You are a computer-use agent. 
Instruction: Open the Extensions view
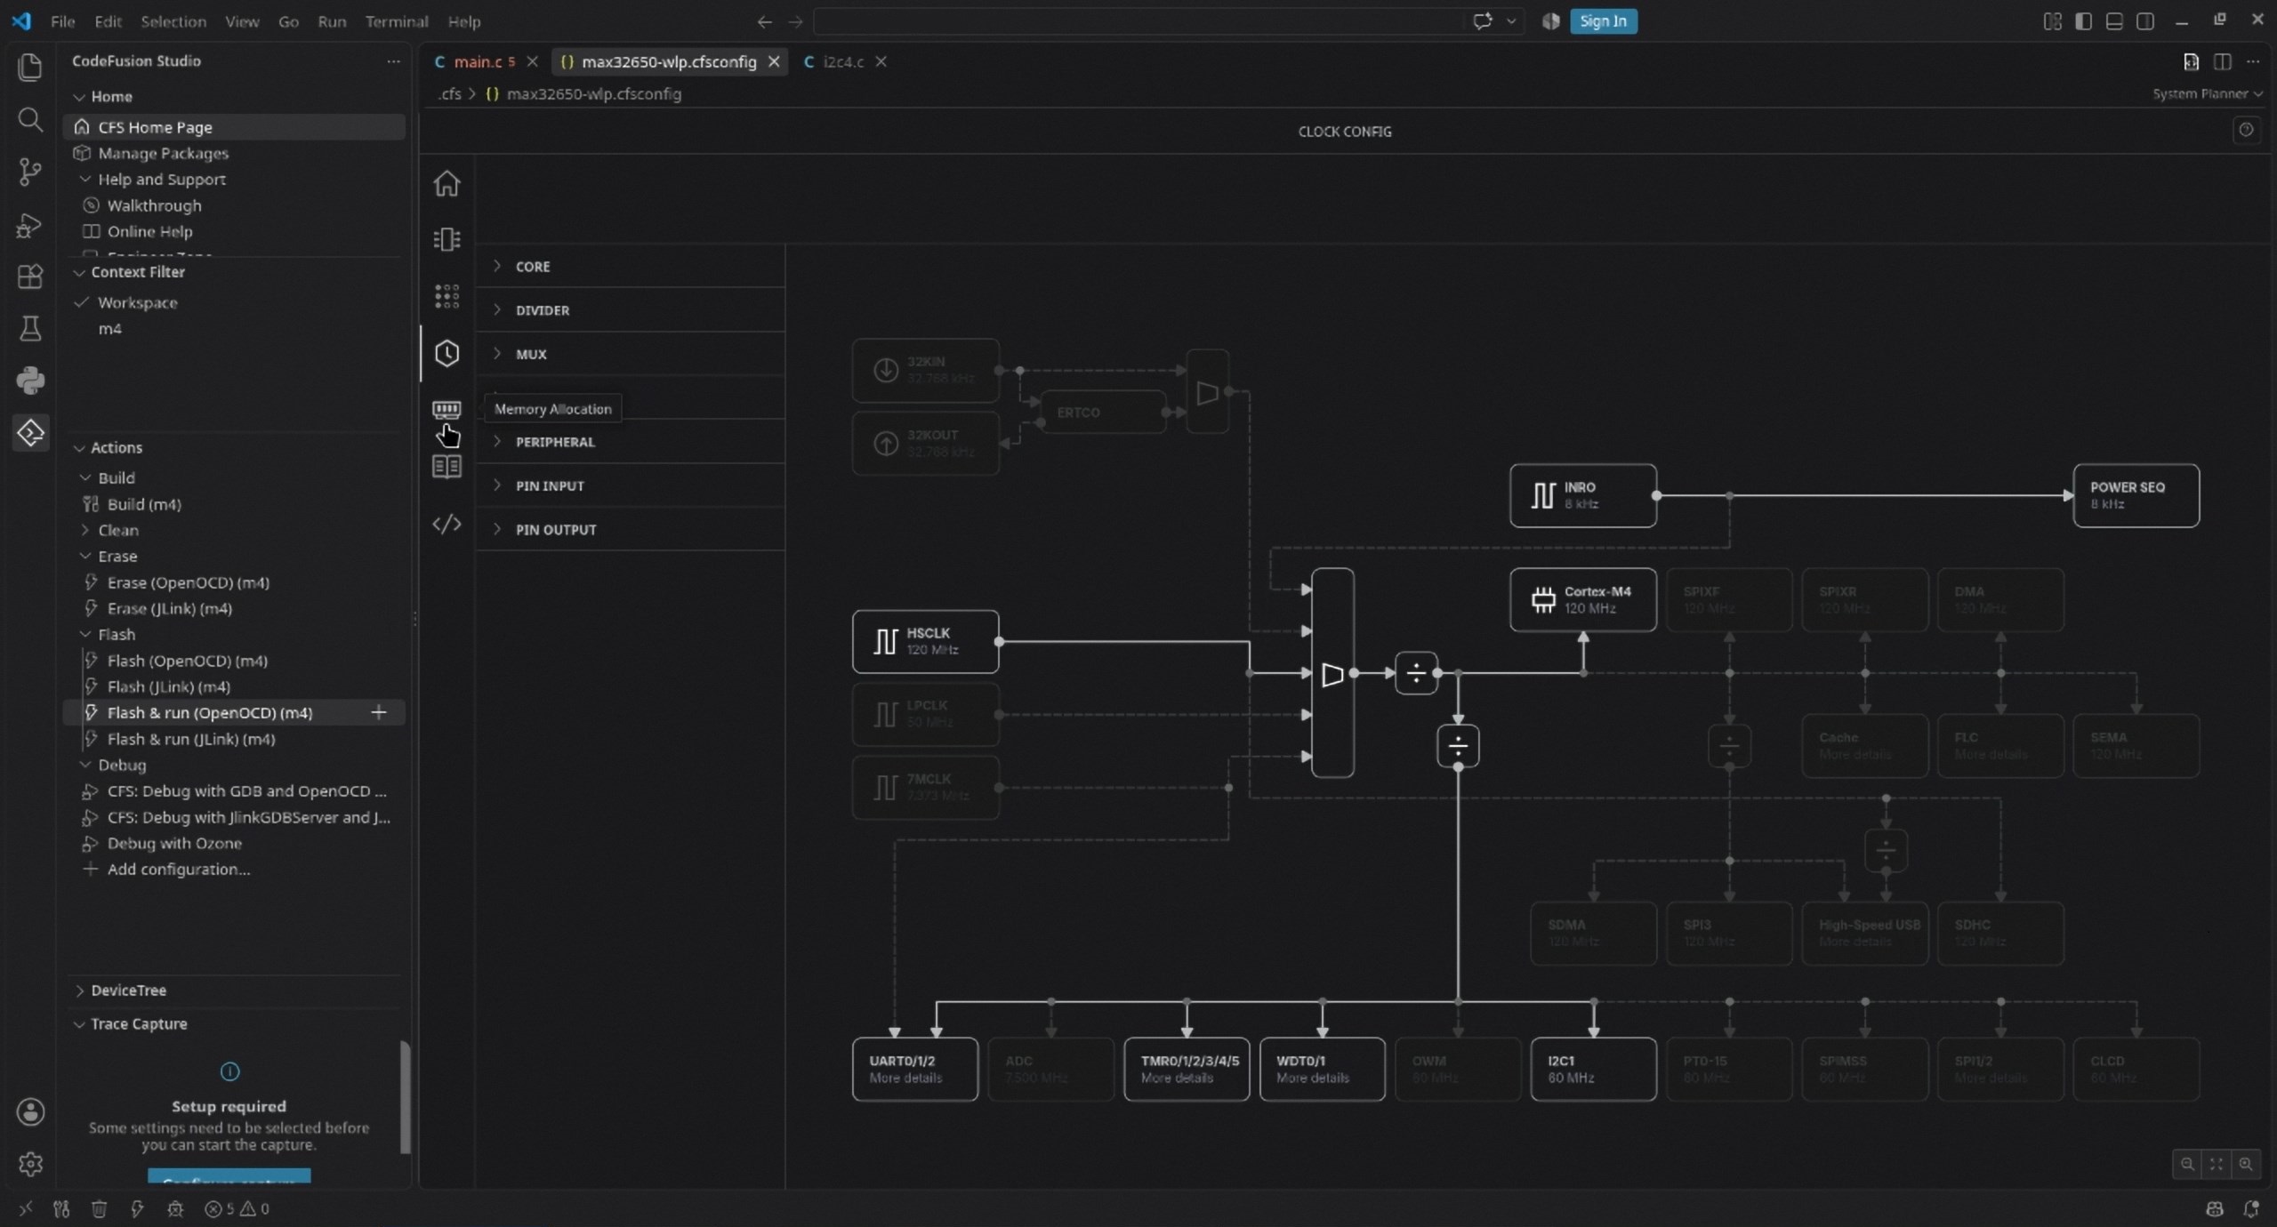[30, 277]
